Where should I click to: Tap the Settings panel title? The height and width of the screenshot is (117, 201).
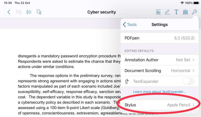pyautogui.click(x=160, y=24)
